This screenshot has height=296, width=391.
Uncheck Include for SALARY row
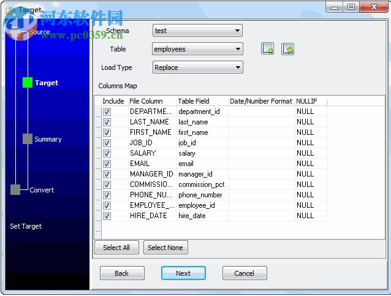[x=107, y=153]
